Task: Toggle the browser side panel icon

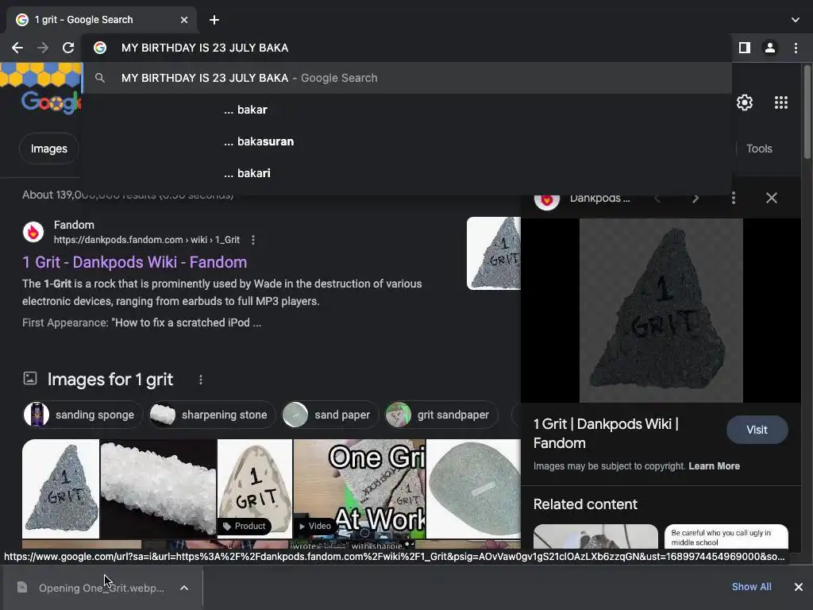Action: [745, 48]
